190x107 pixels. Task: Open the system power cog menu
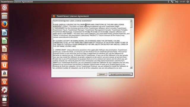click(188, 2)
